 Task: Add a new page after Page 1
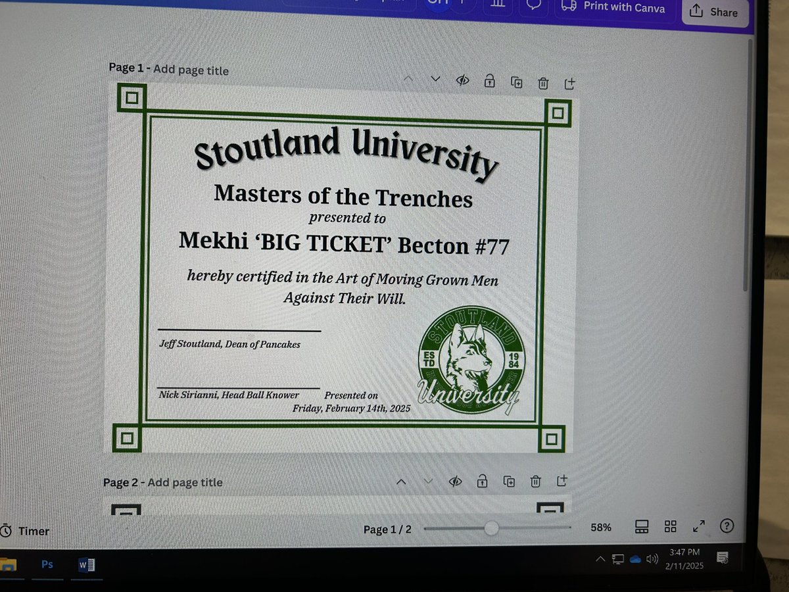click(570, 84)
